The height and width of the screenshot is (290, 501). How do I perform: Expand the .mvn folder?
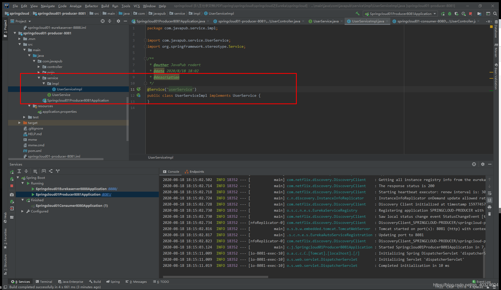click(x=20, y=39)
